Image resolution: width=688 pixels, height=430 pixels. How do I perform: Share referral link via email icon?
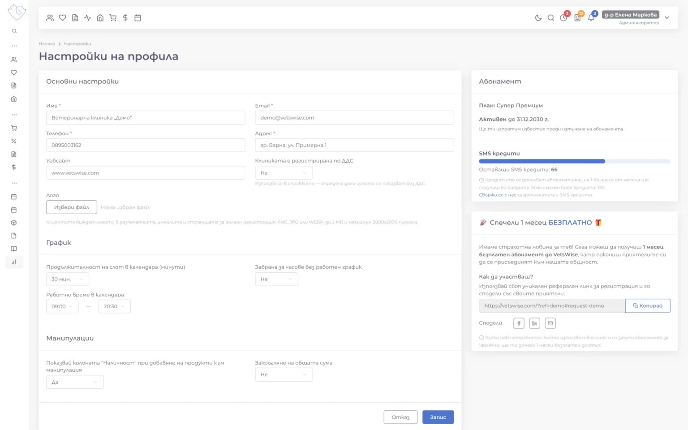(x=550, y=323)
